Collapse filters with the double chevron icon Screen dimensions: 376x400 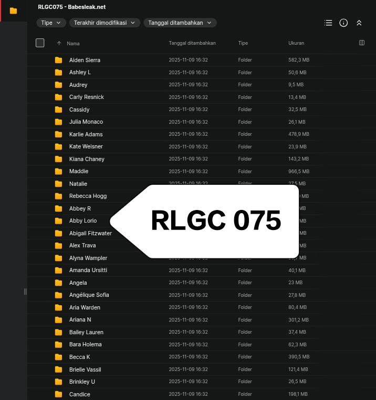(x=359, y=23)
